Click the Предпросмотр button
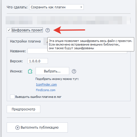Image resolution: width=137 pixels, height=137 pixels. point(24,109)
